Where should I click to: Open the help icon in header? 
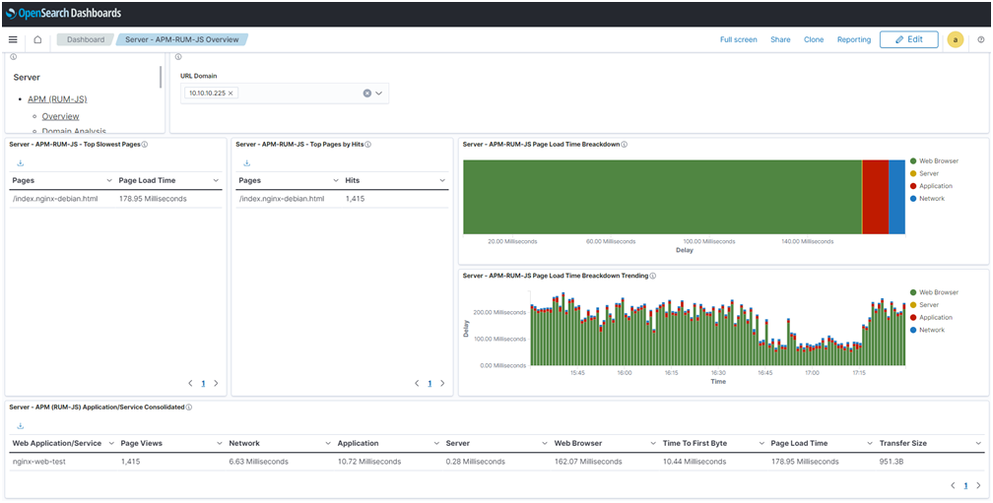tap(981, 39)
